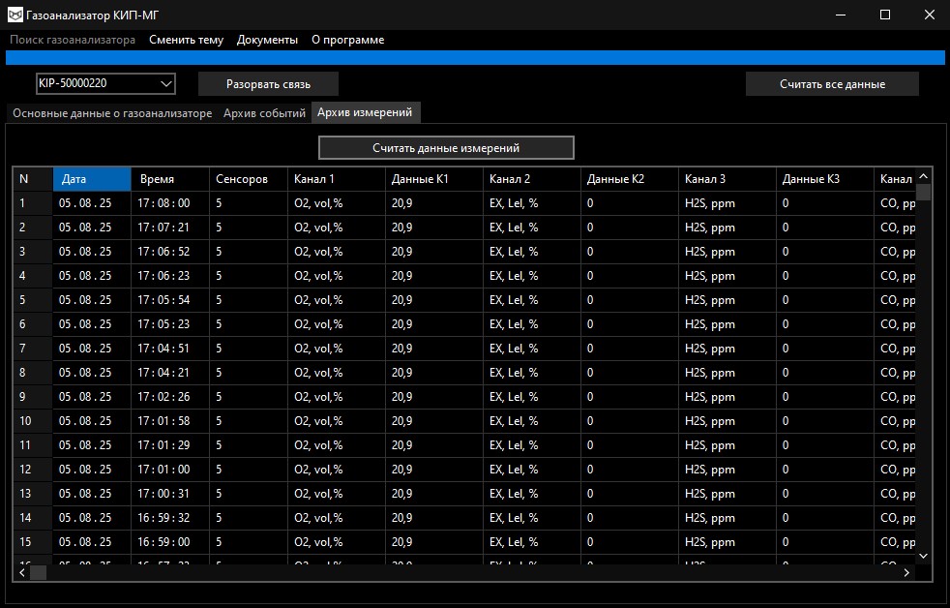Switch to Архив событий tab

pos(264,113)
